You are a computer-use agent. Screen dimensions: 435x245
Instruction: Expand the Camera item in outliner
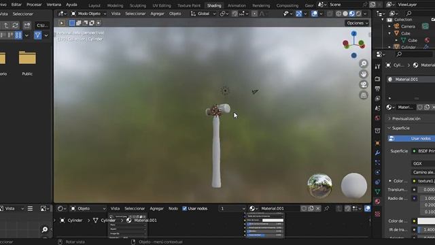pyautogui.click(x=389, y=27)
